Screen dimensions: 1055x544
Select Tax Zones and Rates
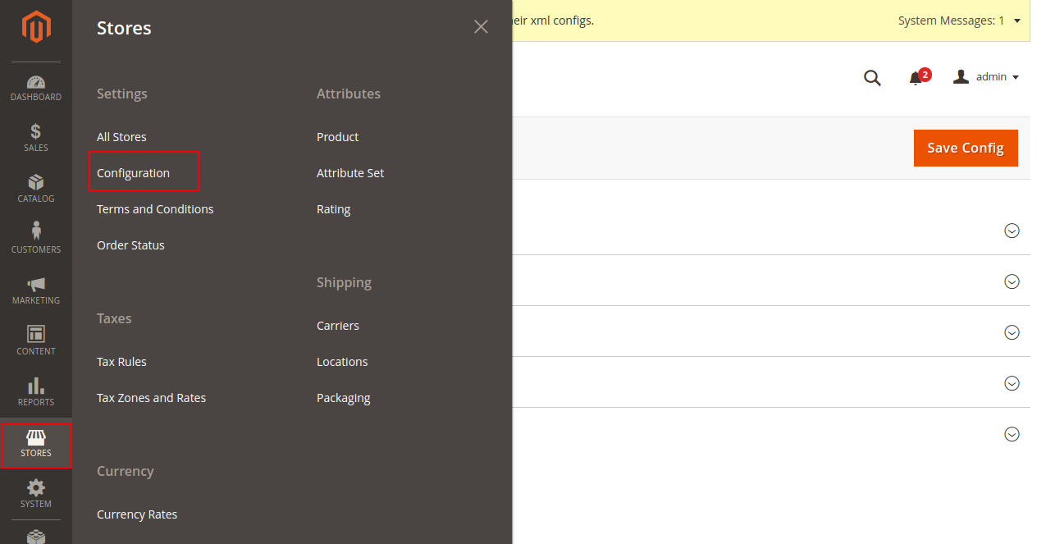(x=152, y=398)
